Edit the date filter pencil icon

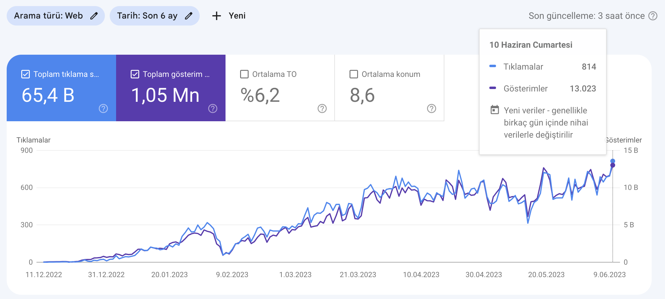pos(189,16)
